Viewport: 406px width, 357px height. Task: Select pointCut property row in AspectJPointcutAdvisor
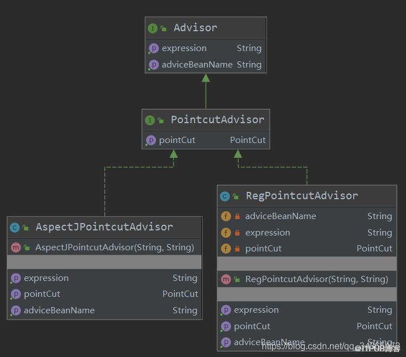coord(104,294)
